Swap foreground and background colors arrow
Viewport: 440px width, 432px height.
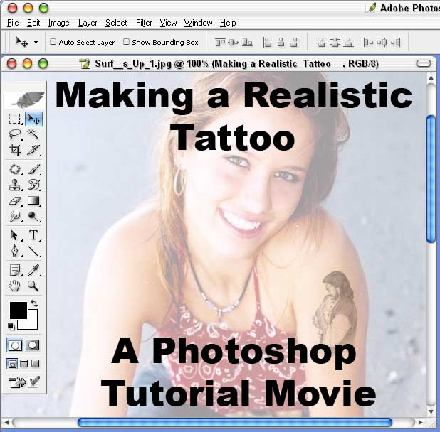pos(34,303)
